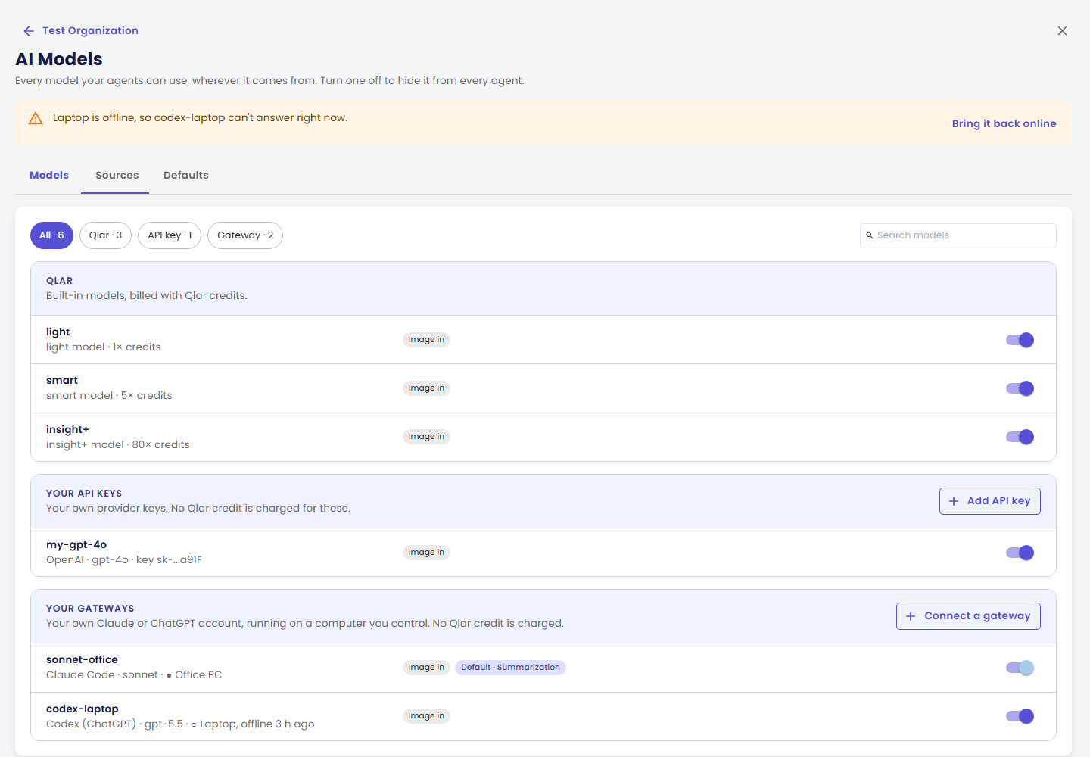Select the Models tab

coord(49,175)
